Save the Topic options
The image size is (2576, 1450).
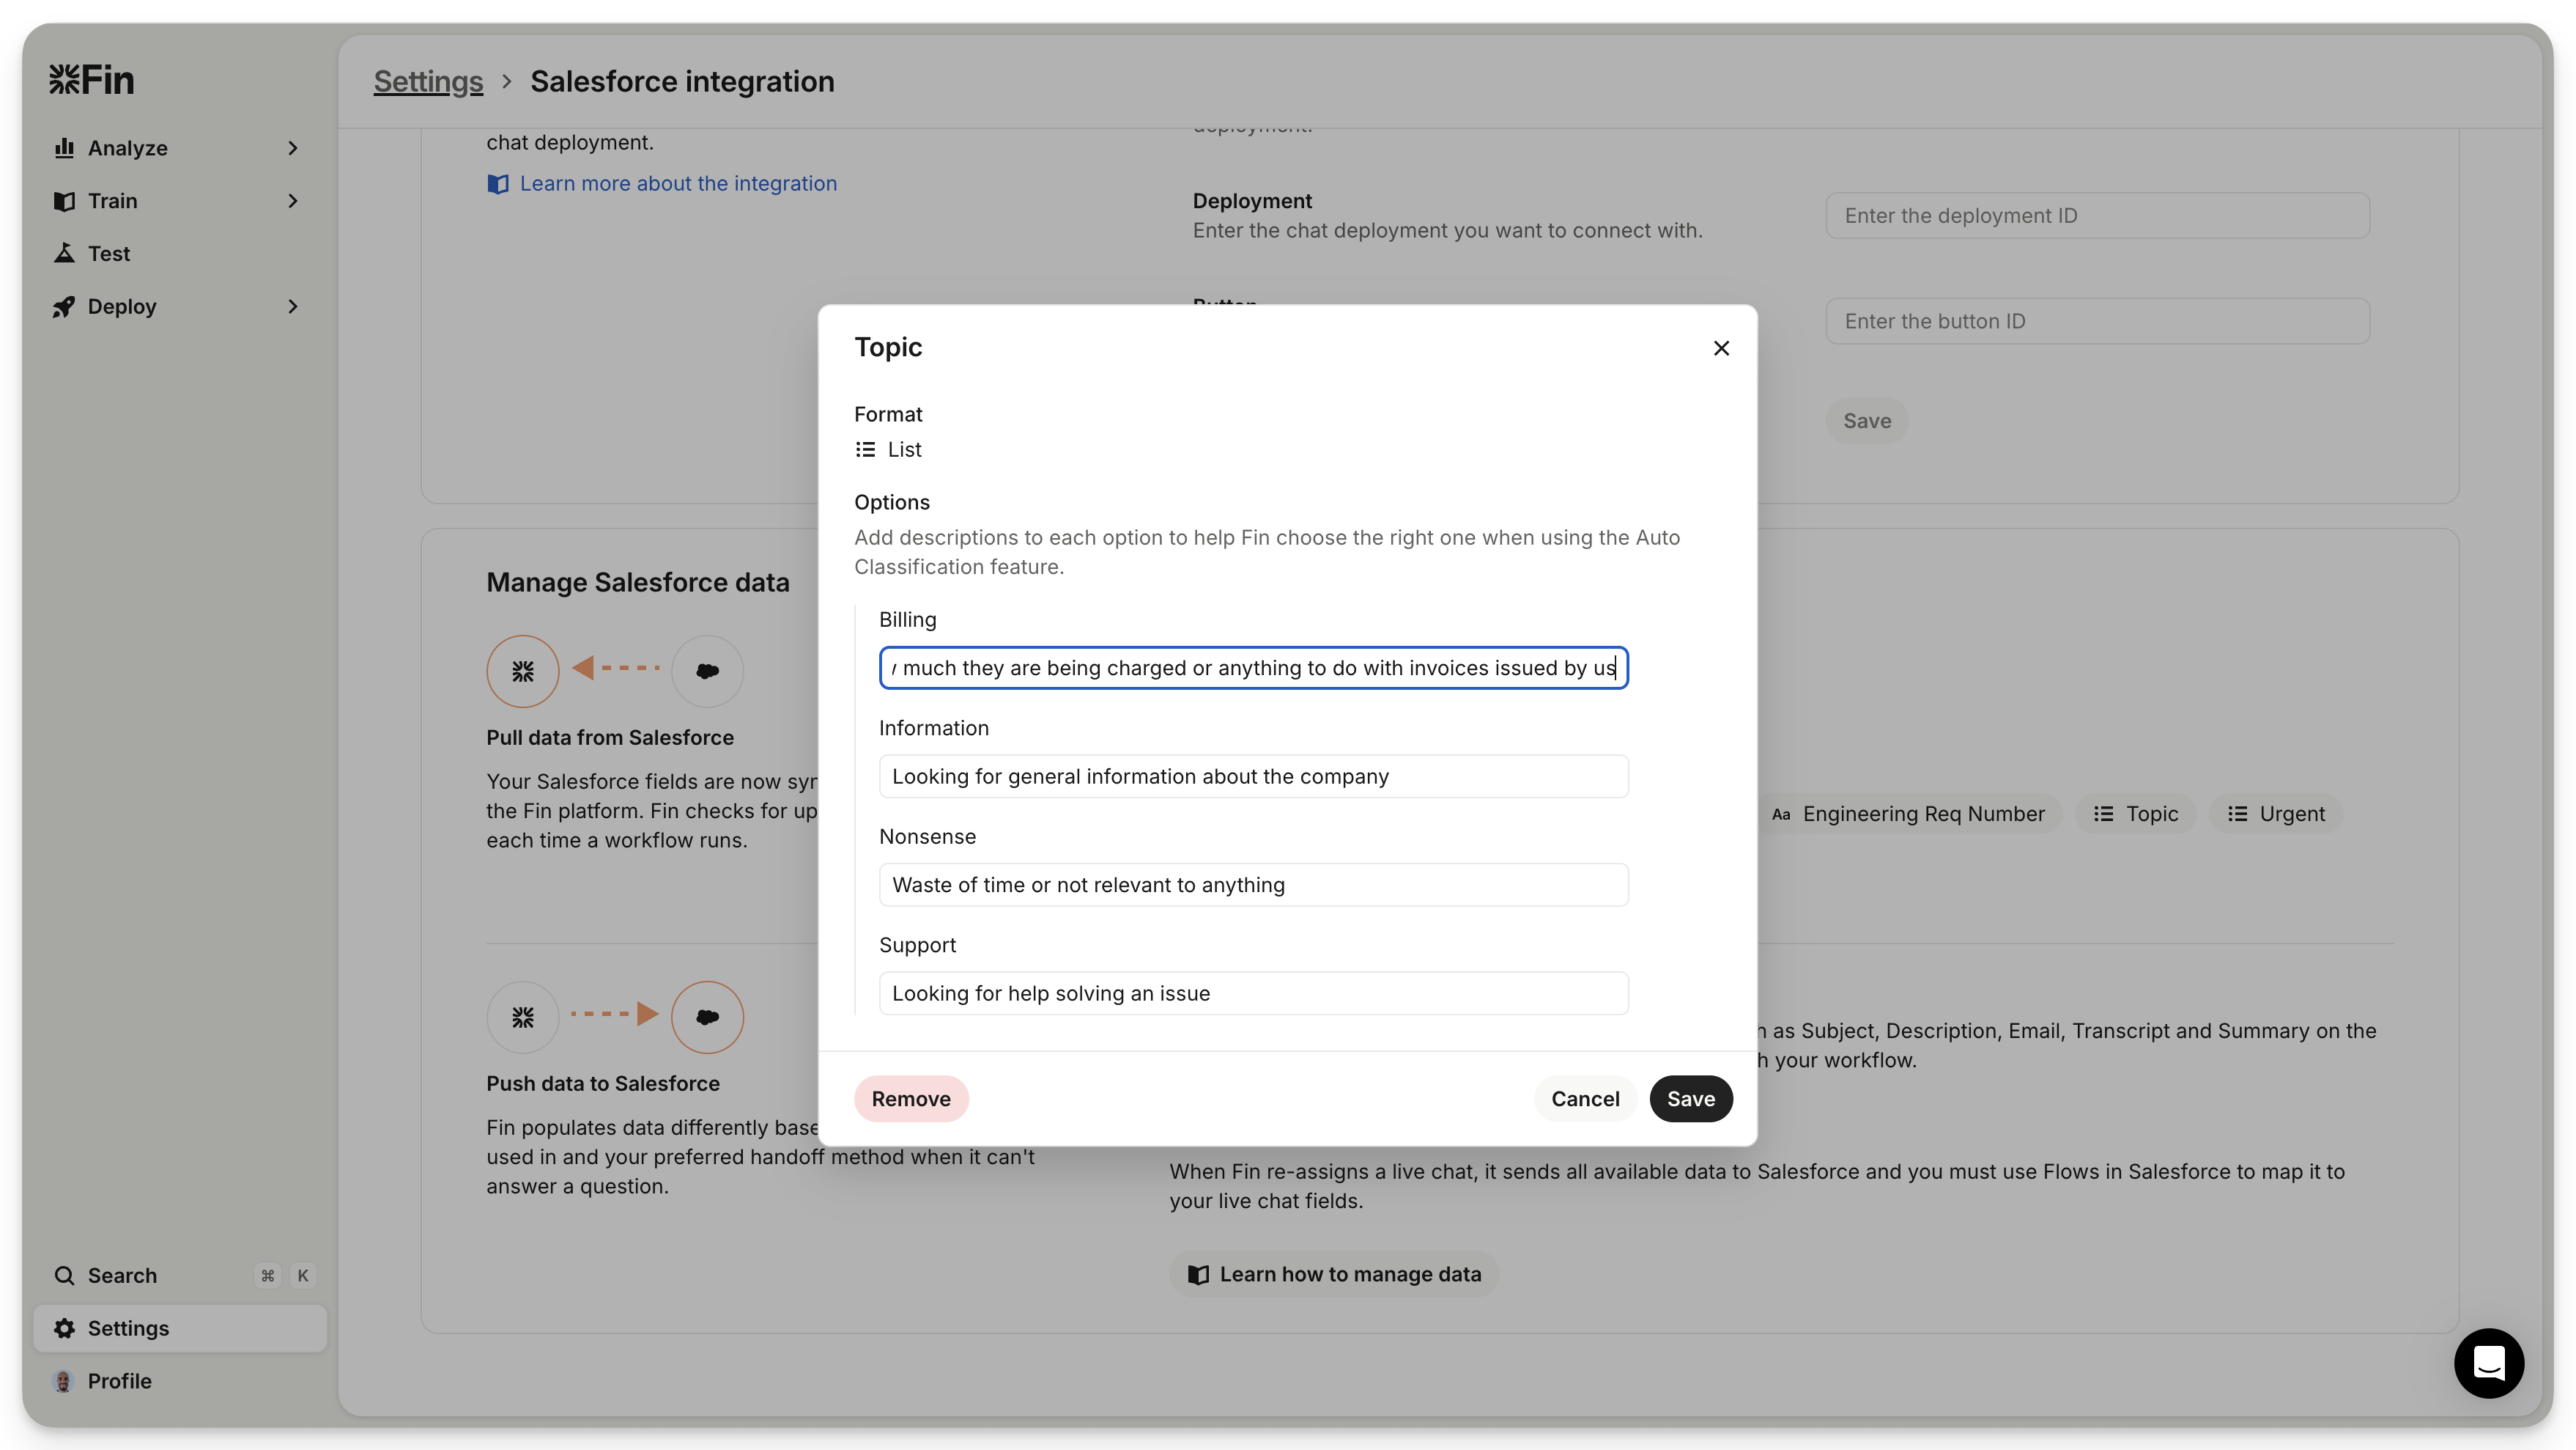(x=1690, y=1099)
